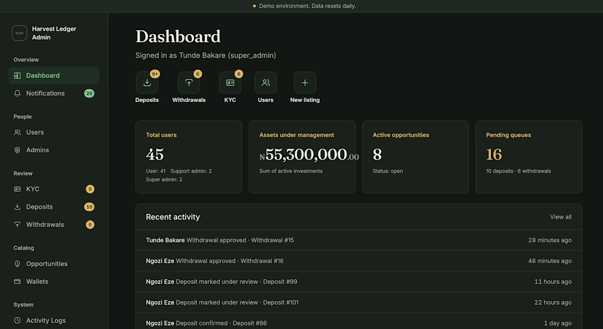Click the Harvest Ledger Admin title
The height and width of the screenshot is (329, 603).
pyautogui.click(x=54, y=33)
